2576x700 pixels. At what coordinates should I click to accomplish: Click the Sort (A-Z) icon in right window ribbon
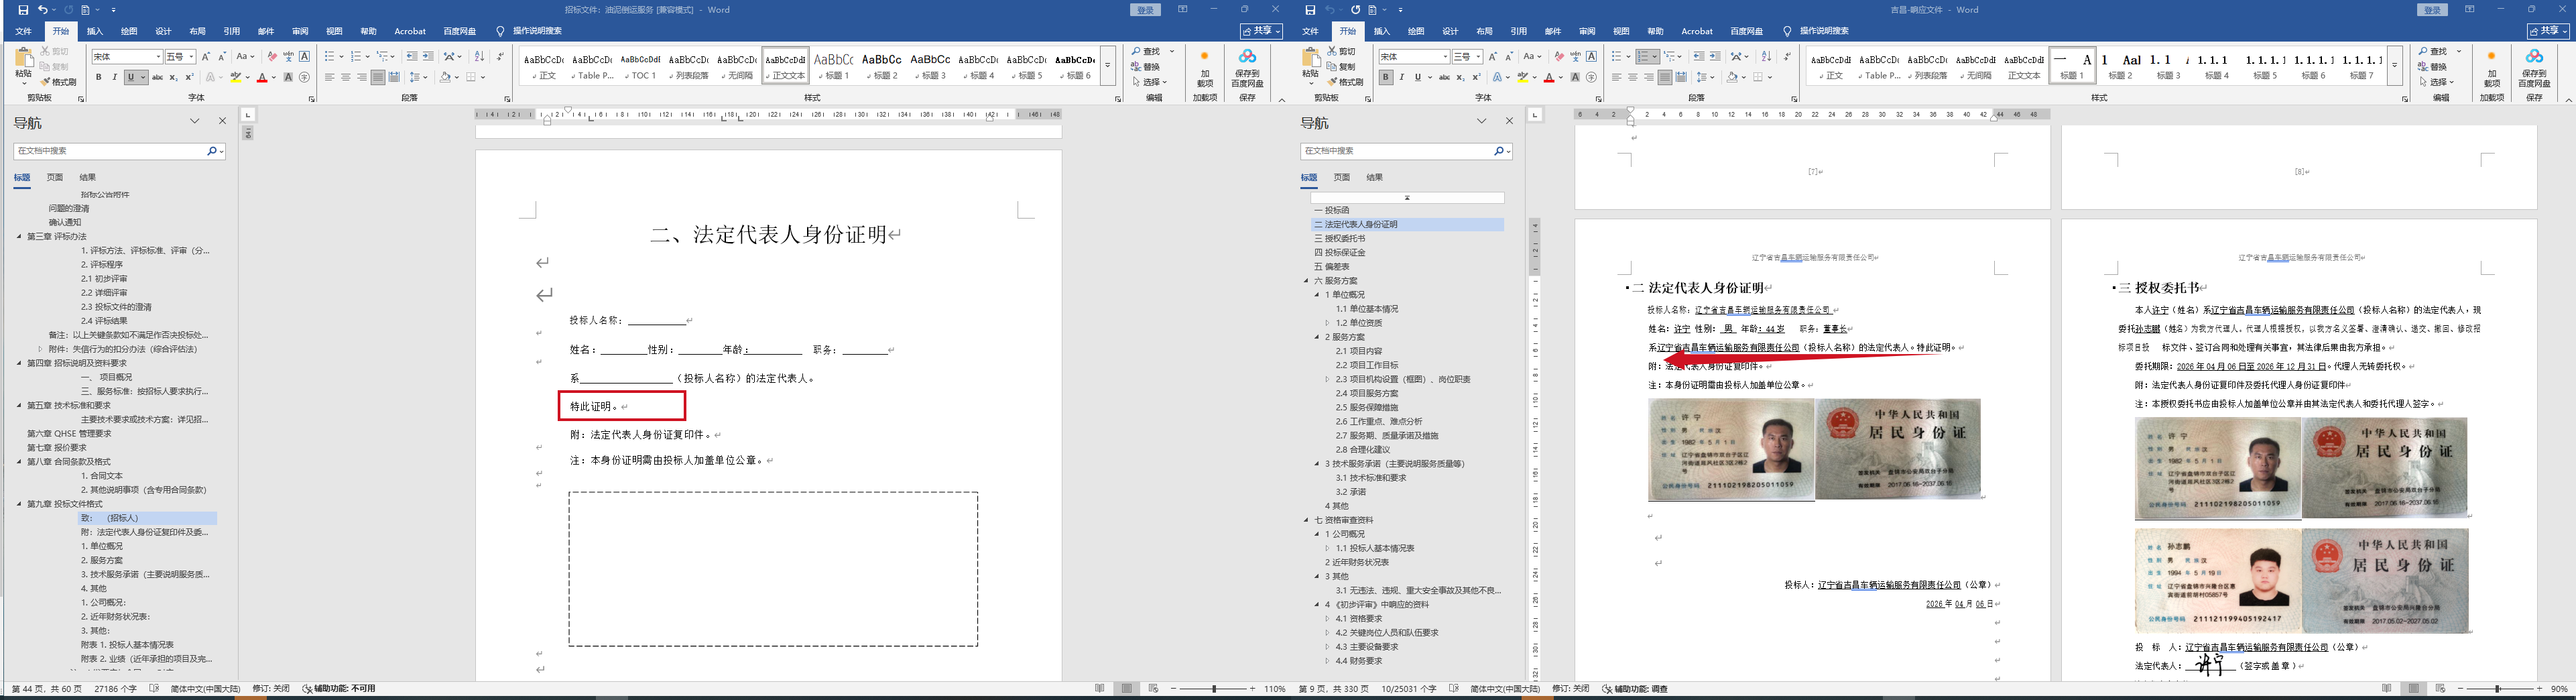pos(1766,57)
